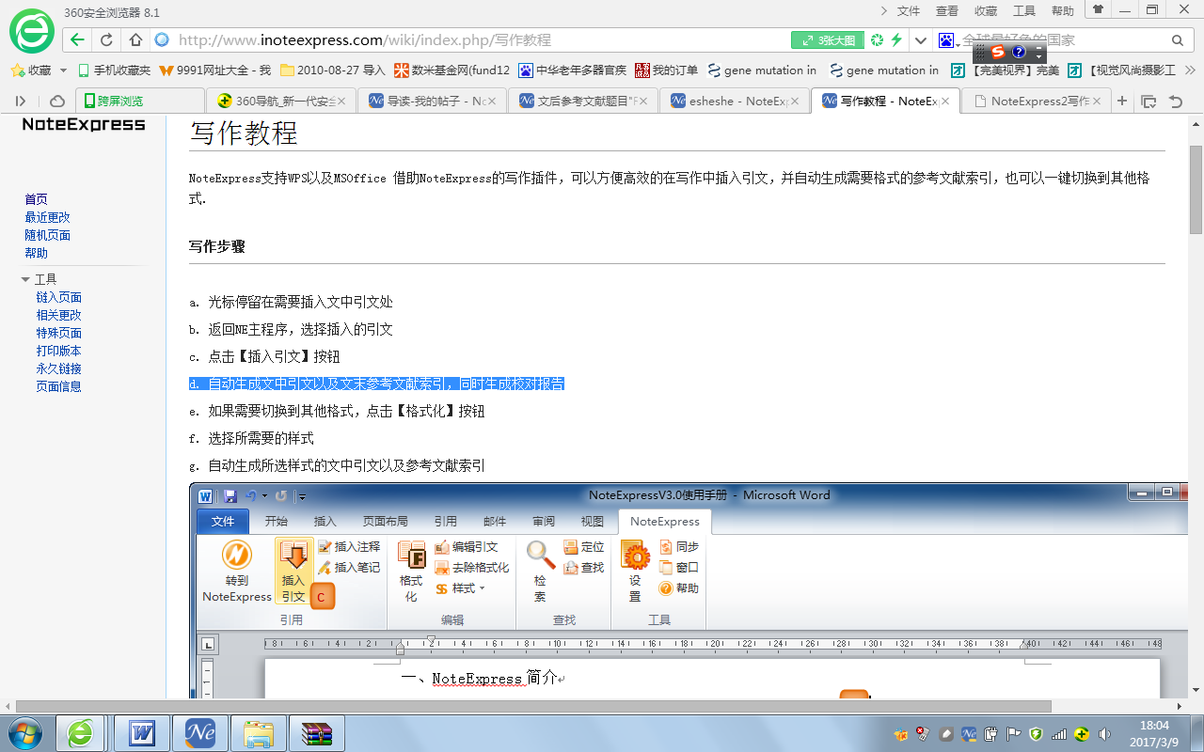
Task: Expand the 收藏 favorites dropdown arrow
Action: click(x=64, y=70)
